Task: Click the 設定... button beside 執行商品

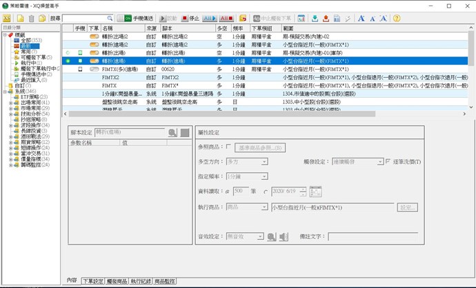Action: (x=408, y=207)
